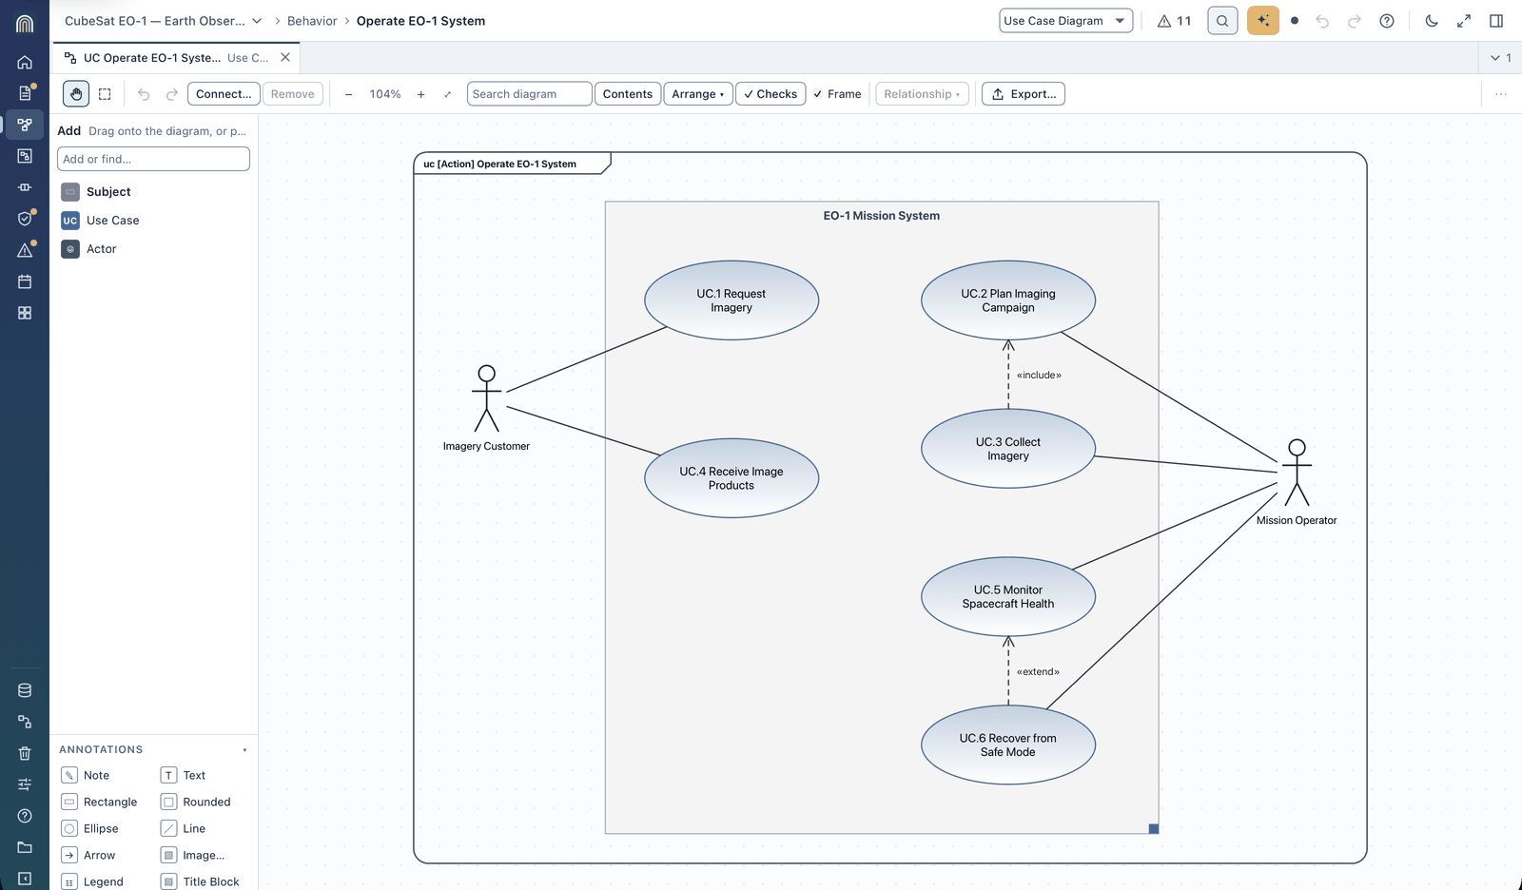The width and height of the screenshot is (1522, 890).
Task: Open the Contents button
Action: click(628, 94)
